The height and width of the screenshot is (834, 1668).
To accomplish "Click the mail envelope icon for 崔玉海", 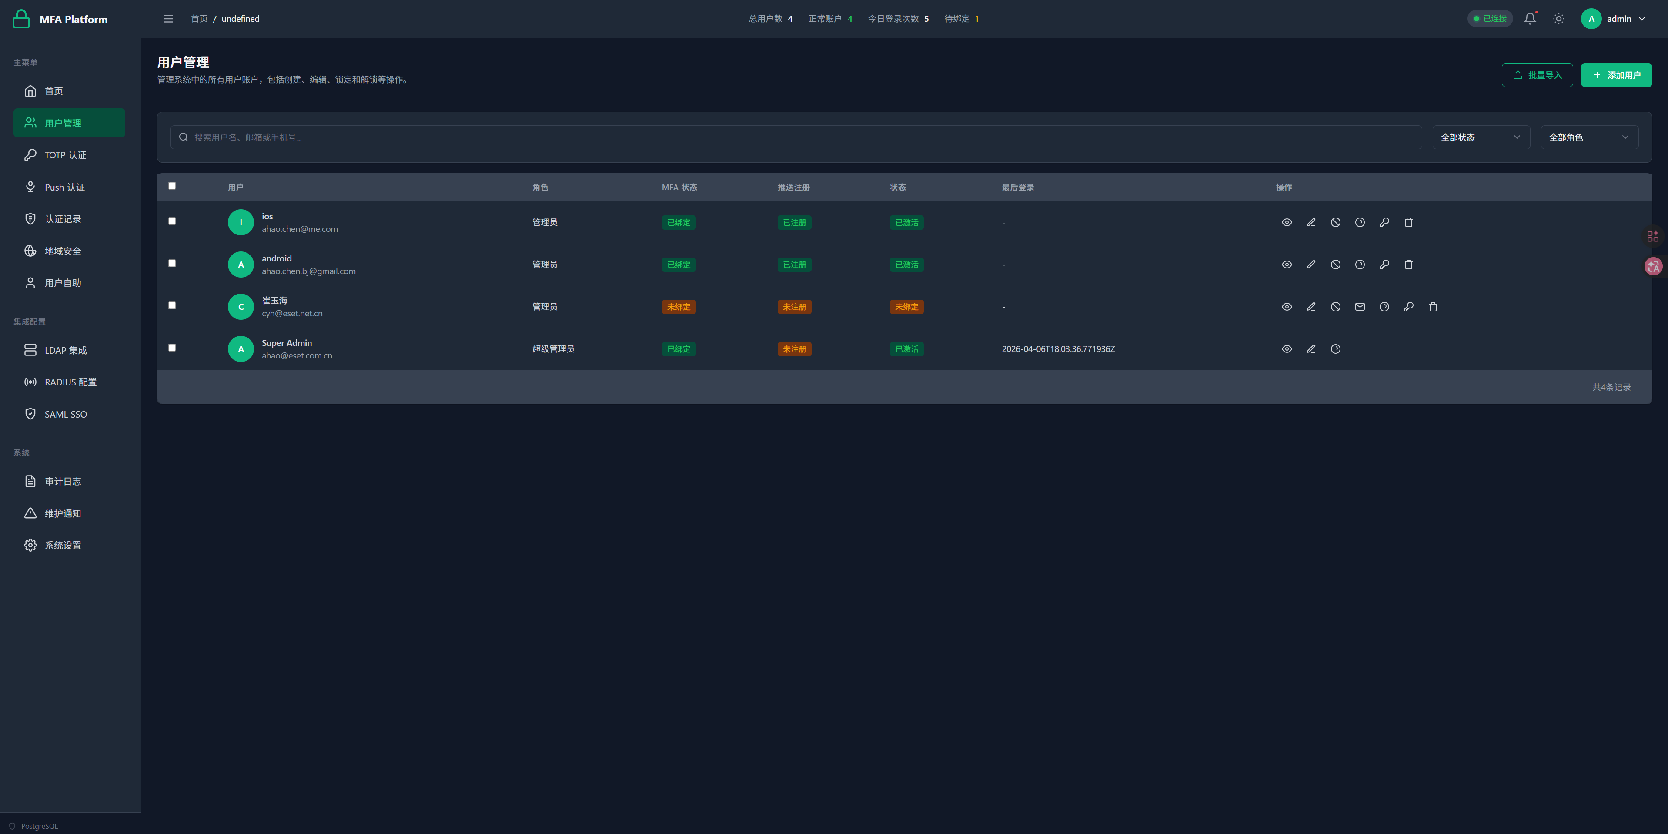I will pos(1360,307).
